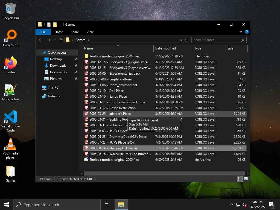Viewport: 280px width, 210px height.
Task: Select the Toolbox models file folder row
Action: (165, 56)
